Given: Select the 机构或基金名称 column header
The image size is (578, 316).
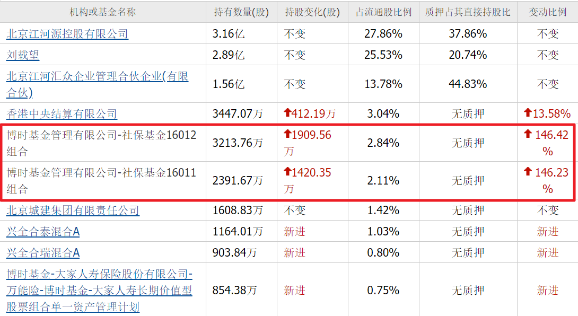Looking at the screenshot, I should click(x=103, y=12).
